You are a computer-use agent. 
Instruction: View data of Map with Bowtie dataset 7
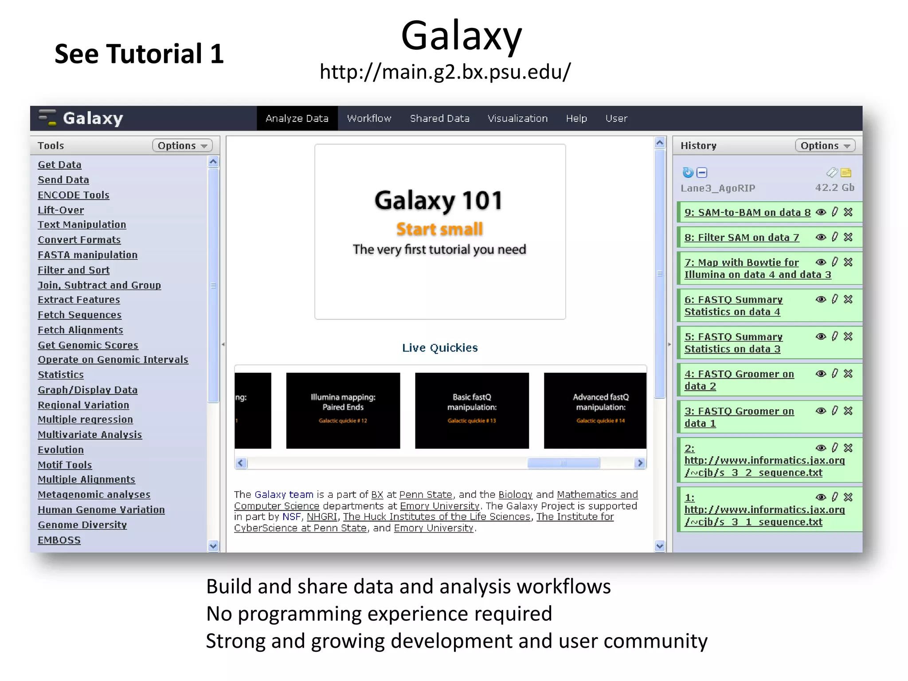tap(821, 262)
